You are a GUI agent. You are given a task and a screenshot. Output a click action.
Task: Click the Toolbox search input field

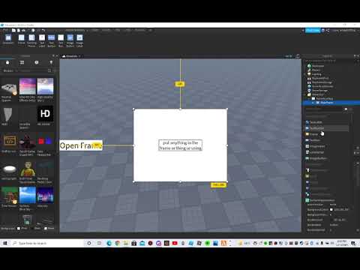[34, 71]
